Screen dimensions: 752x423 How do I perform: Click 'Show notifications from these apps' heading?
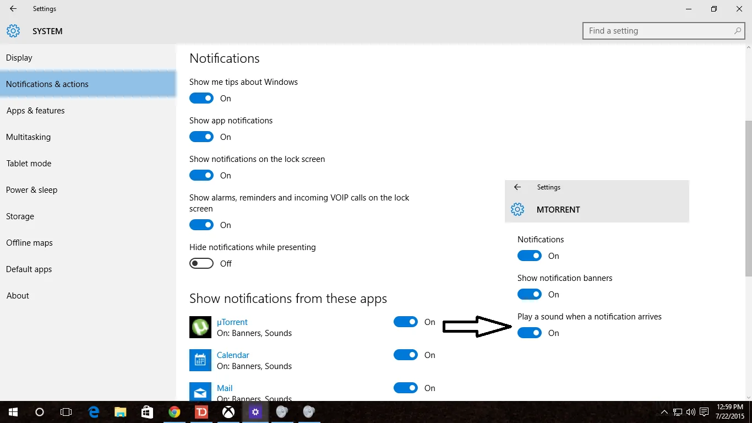pos(288,299)
